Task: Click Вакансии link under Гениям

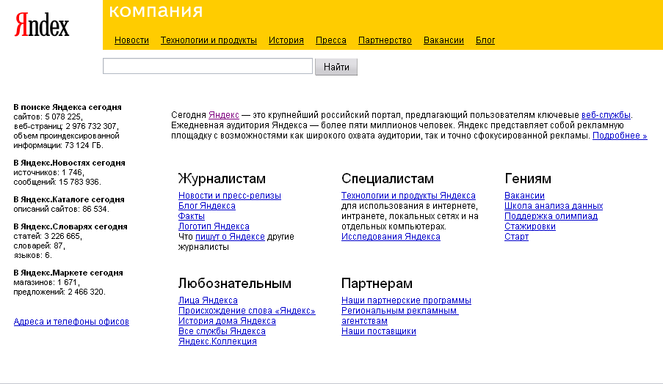Action: point(524,196)
